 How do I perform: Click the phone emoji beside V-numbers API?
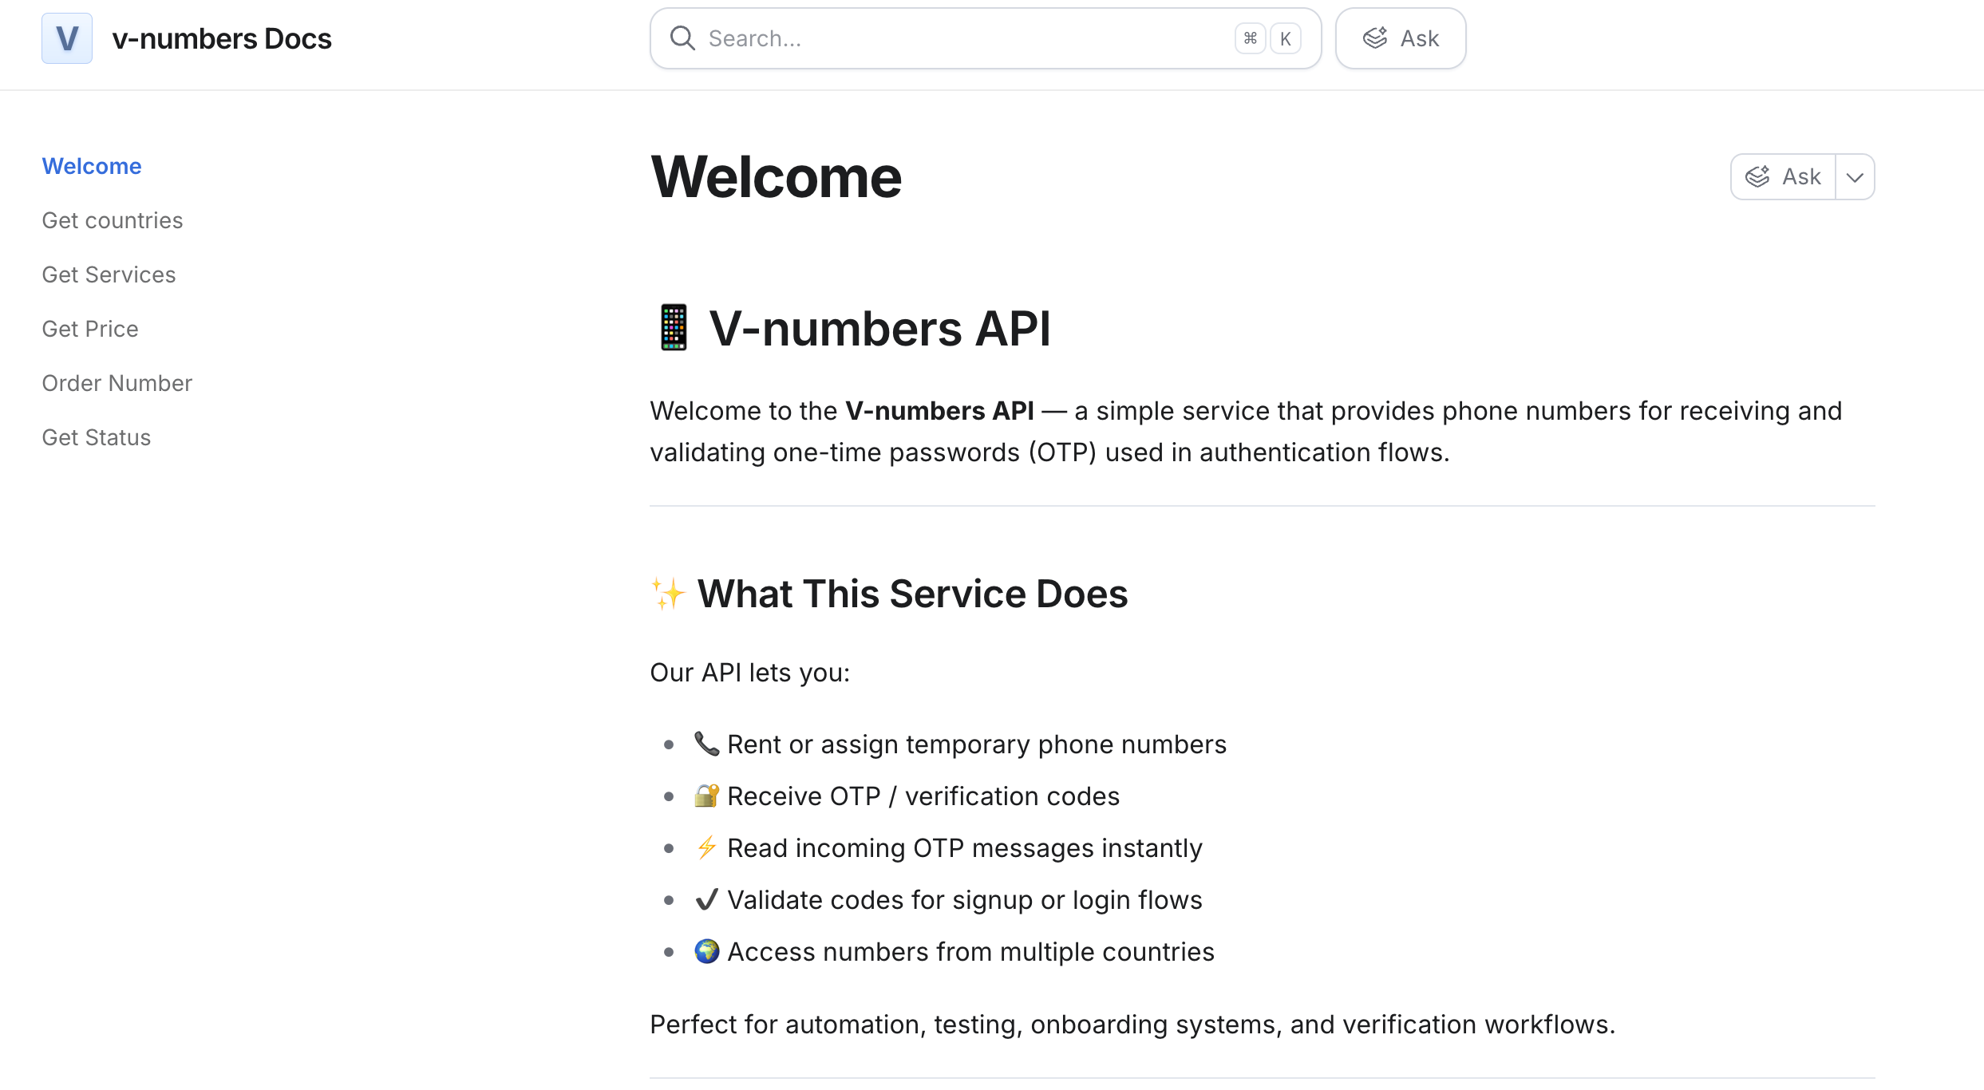[x=674, y=328]
